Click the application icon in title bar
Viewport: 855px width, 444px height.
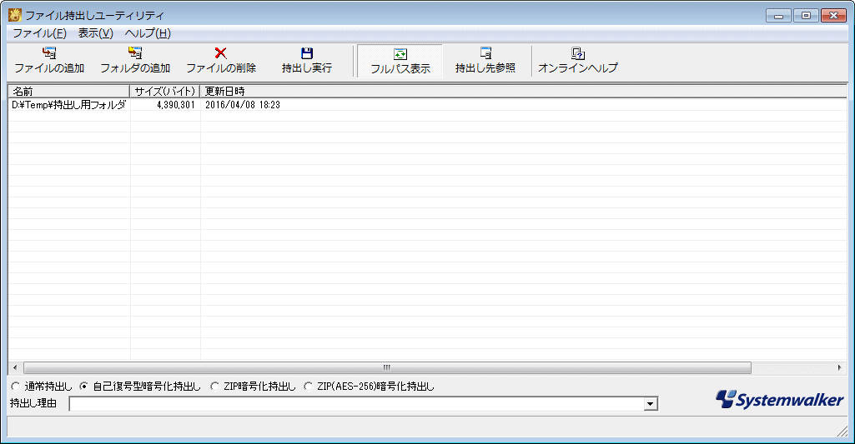click(x=14, y=15)
